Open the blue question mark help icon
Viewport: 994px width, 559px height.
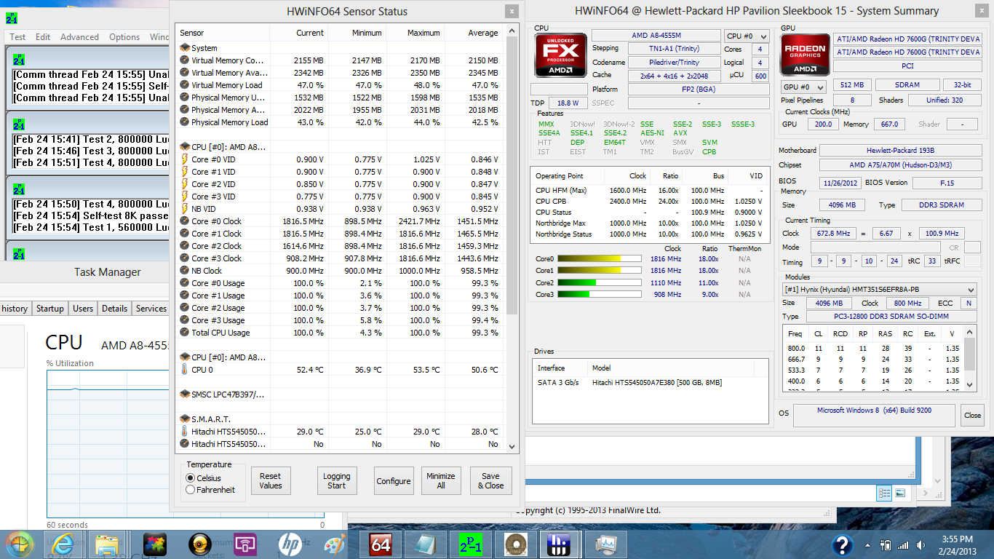pyautogui.click(x=843, y=544)
